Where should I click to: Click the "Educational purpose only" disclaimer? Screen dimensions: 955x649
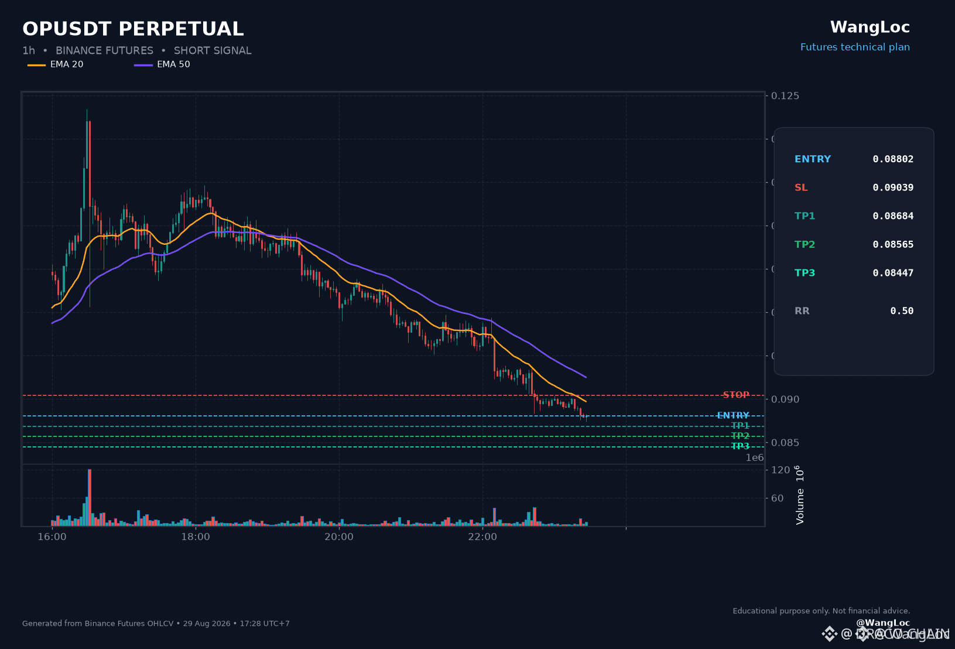(821, 611)
